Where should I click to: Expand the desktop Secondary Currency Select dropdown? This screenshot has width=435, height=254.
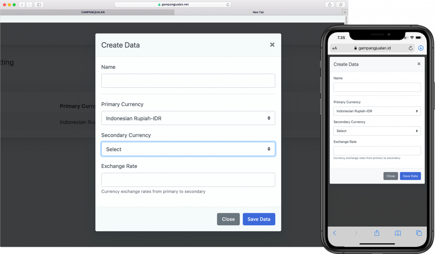[x=188, y=149]
